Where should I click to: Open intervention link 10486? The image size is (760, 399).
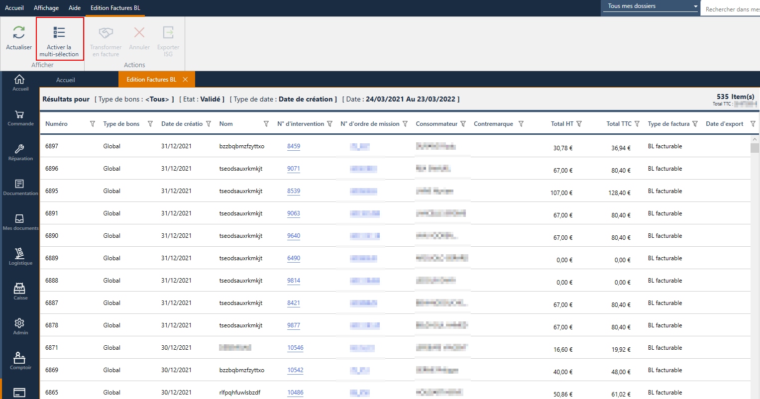295,393
